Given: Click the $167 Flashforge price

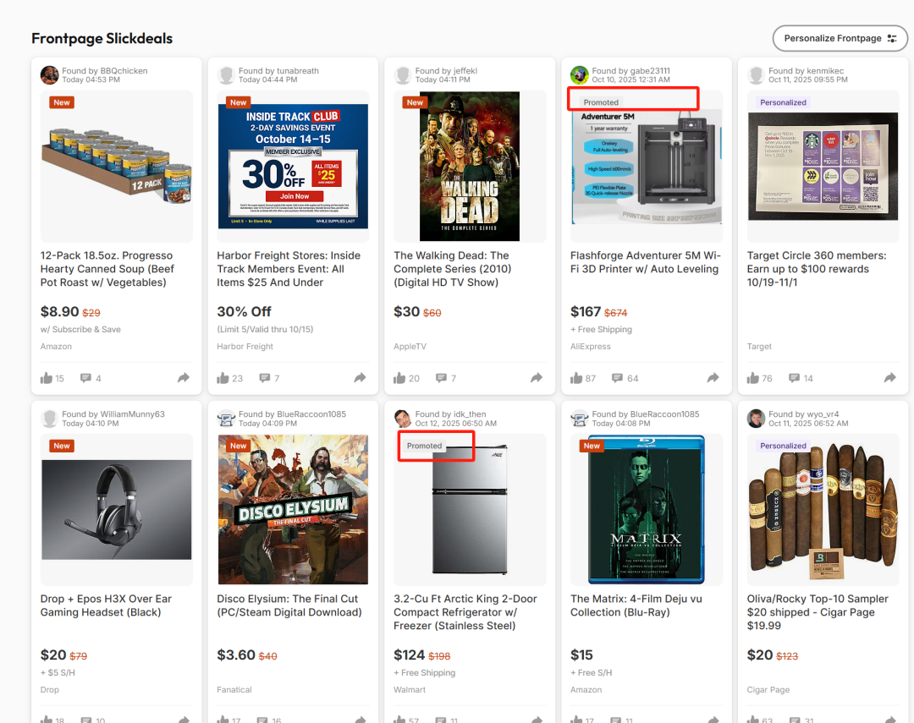Looking at the screenshot, I should 586,312.
